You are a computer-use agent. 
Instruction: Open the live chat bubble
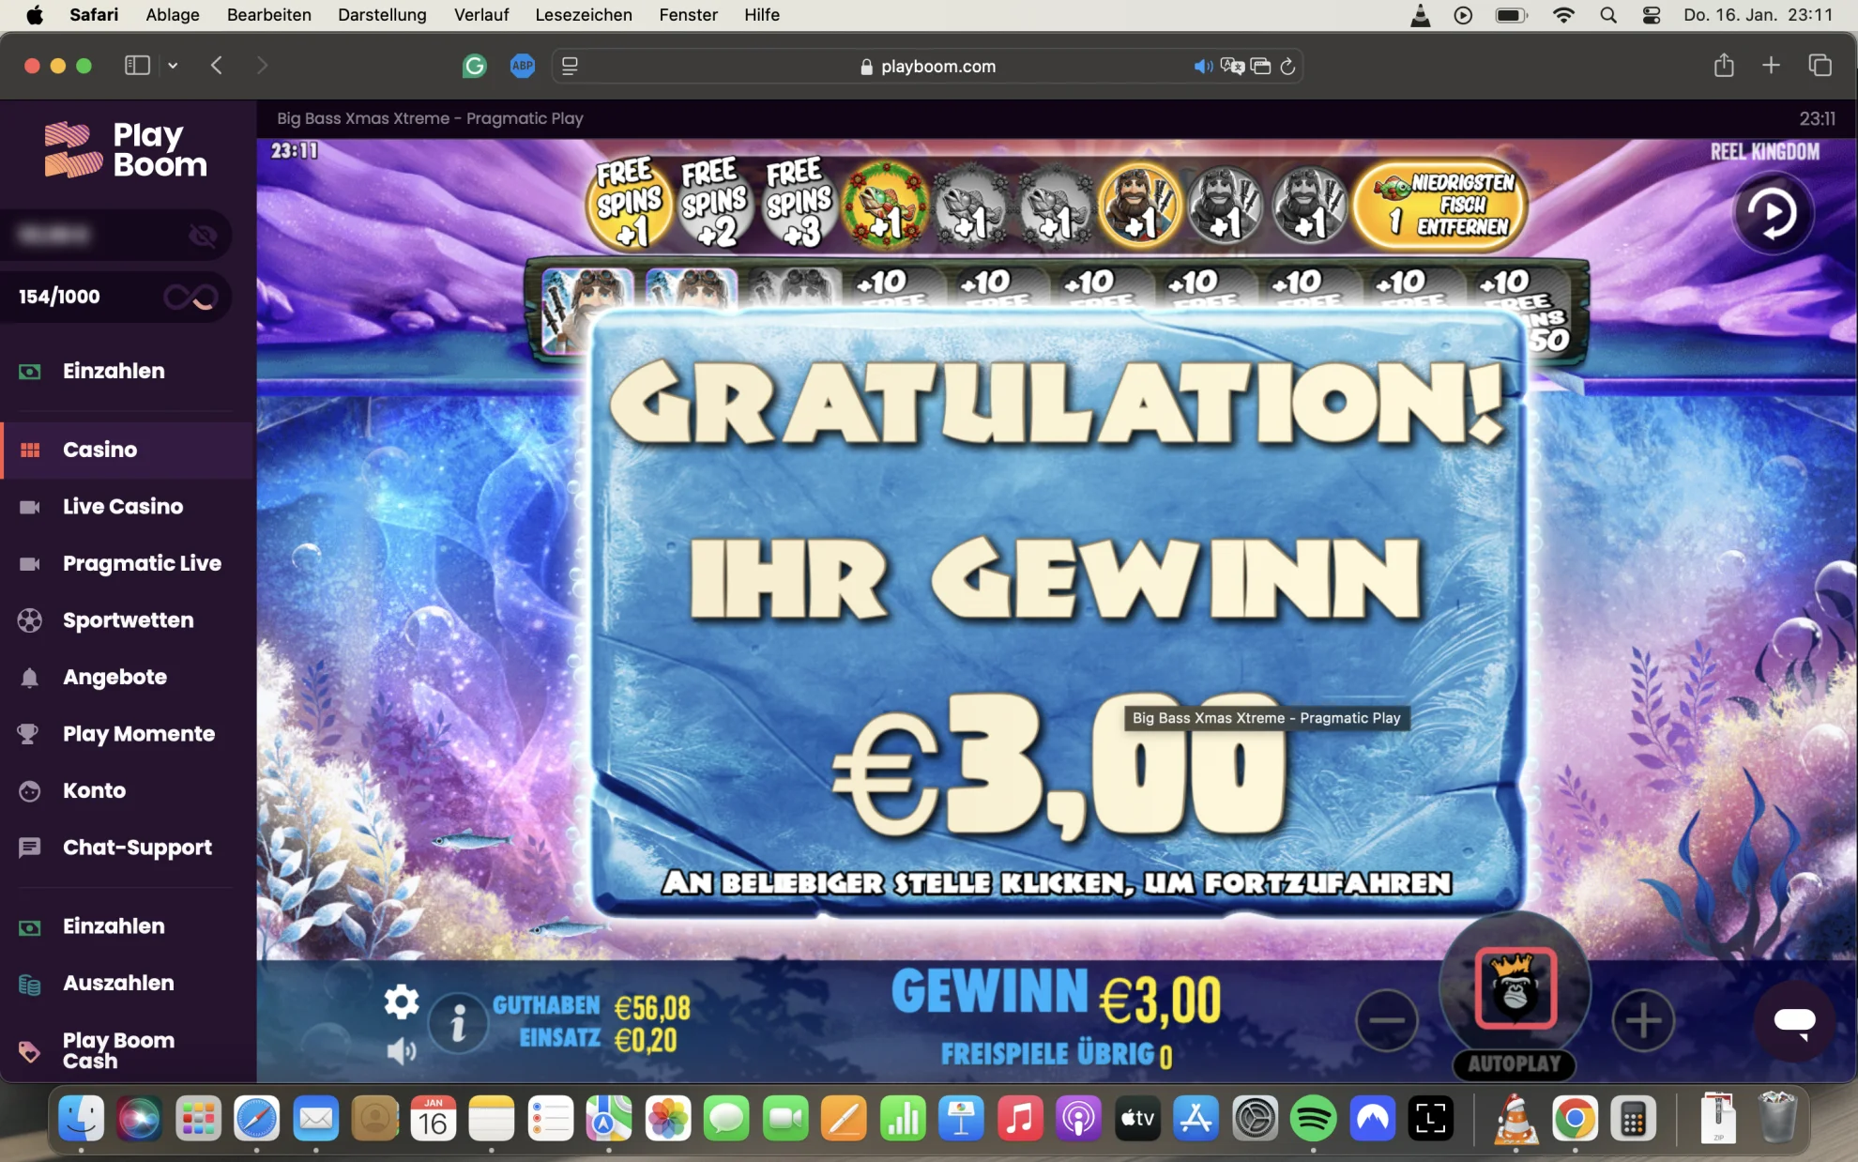tap(1794, 1021)
